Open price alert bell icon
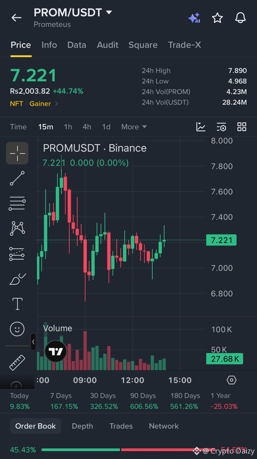 (x=240, y=18)
